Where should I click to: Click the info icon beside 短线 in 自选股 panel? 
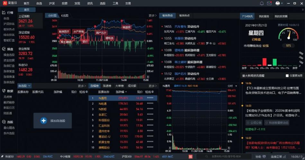[86, 92]
